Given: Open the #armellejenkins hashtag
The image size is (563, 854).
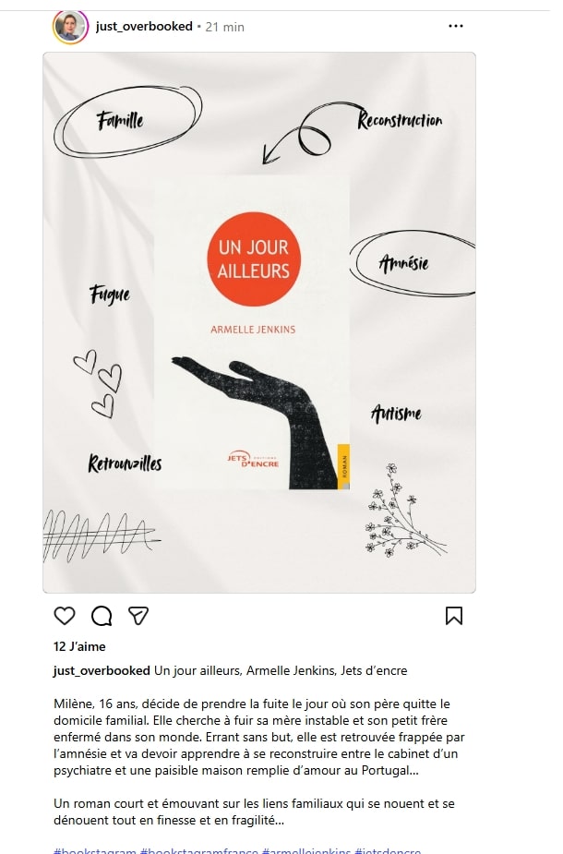Looking at the screenshot, I should 306,850.
